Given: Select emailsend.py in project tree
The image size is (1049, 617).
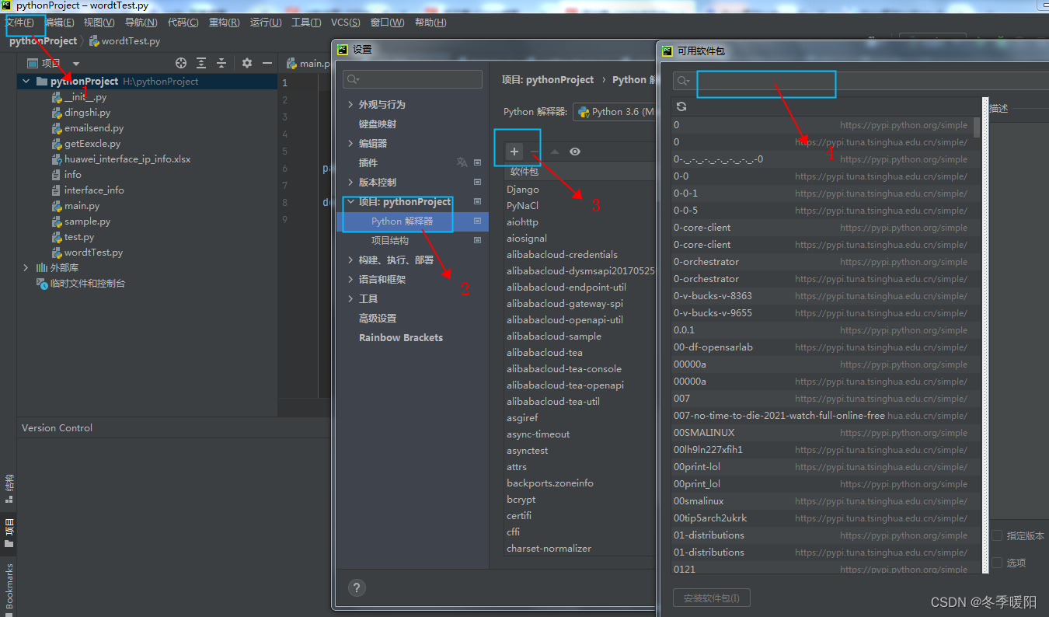Looking at the screenshot, I should pos(94,128).
